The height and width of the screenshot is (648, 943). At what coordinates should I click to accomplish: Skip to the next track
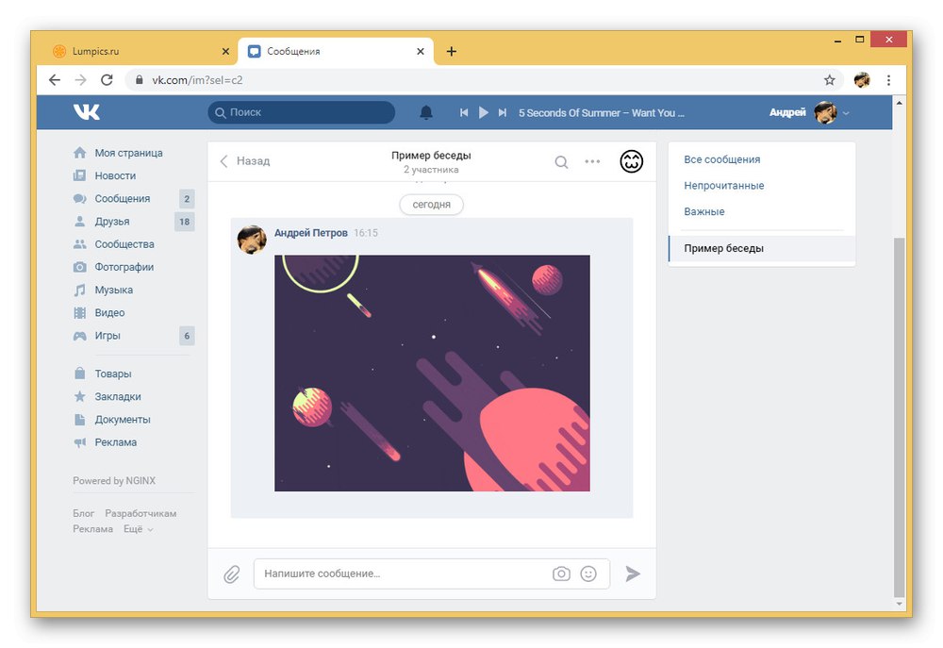pos(503,112)
